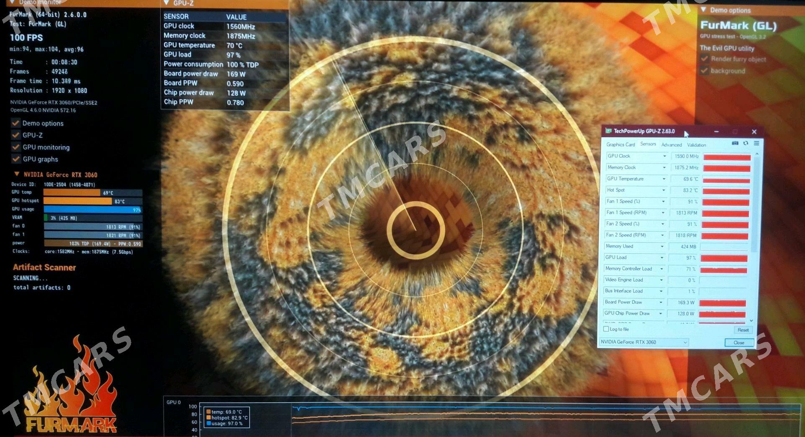805x437 pixels.
Task: Switch to the Validation tab
Action: point(697,145)
